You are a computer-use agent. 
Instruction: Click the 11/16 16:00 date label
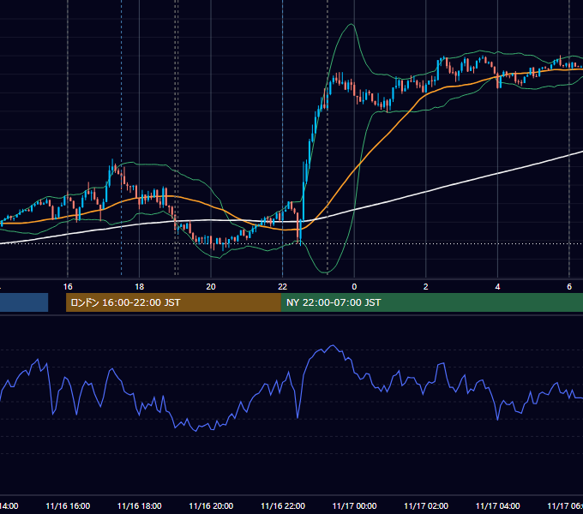[68, 506]
